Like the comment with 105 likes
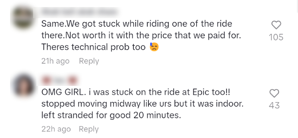Viewport: 298px width, 138px height. click(276, 25)
